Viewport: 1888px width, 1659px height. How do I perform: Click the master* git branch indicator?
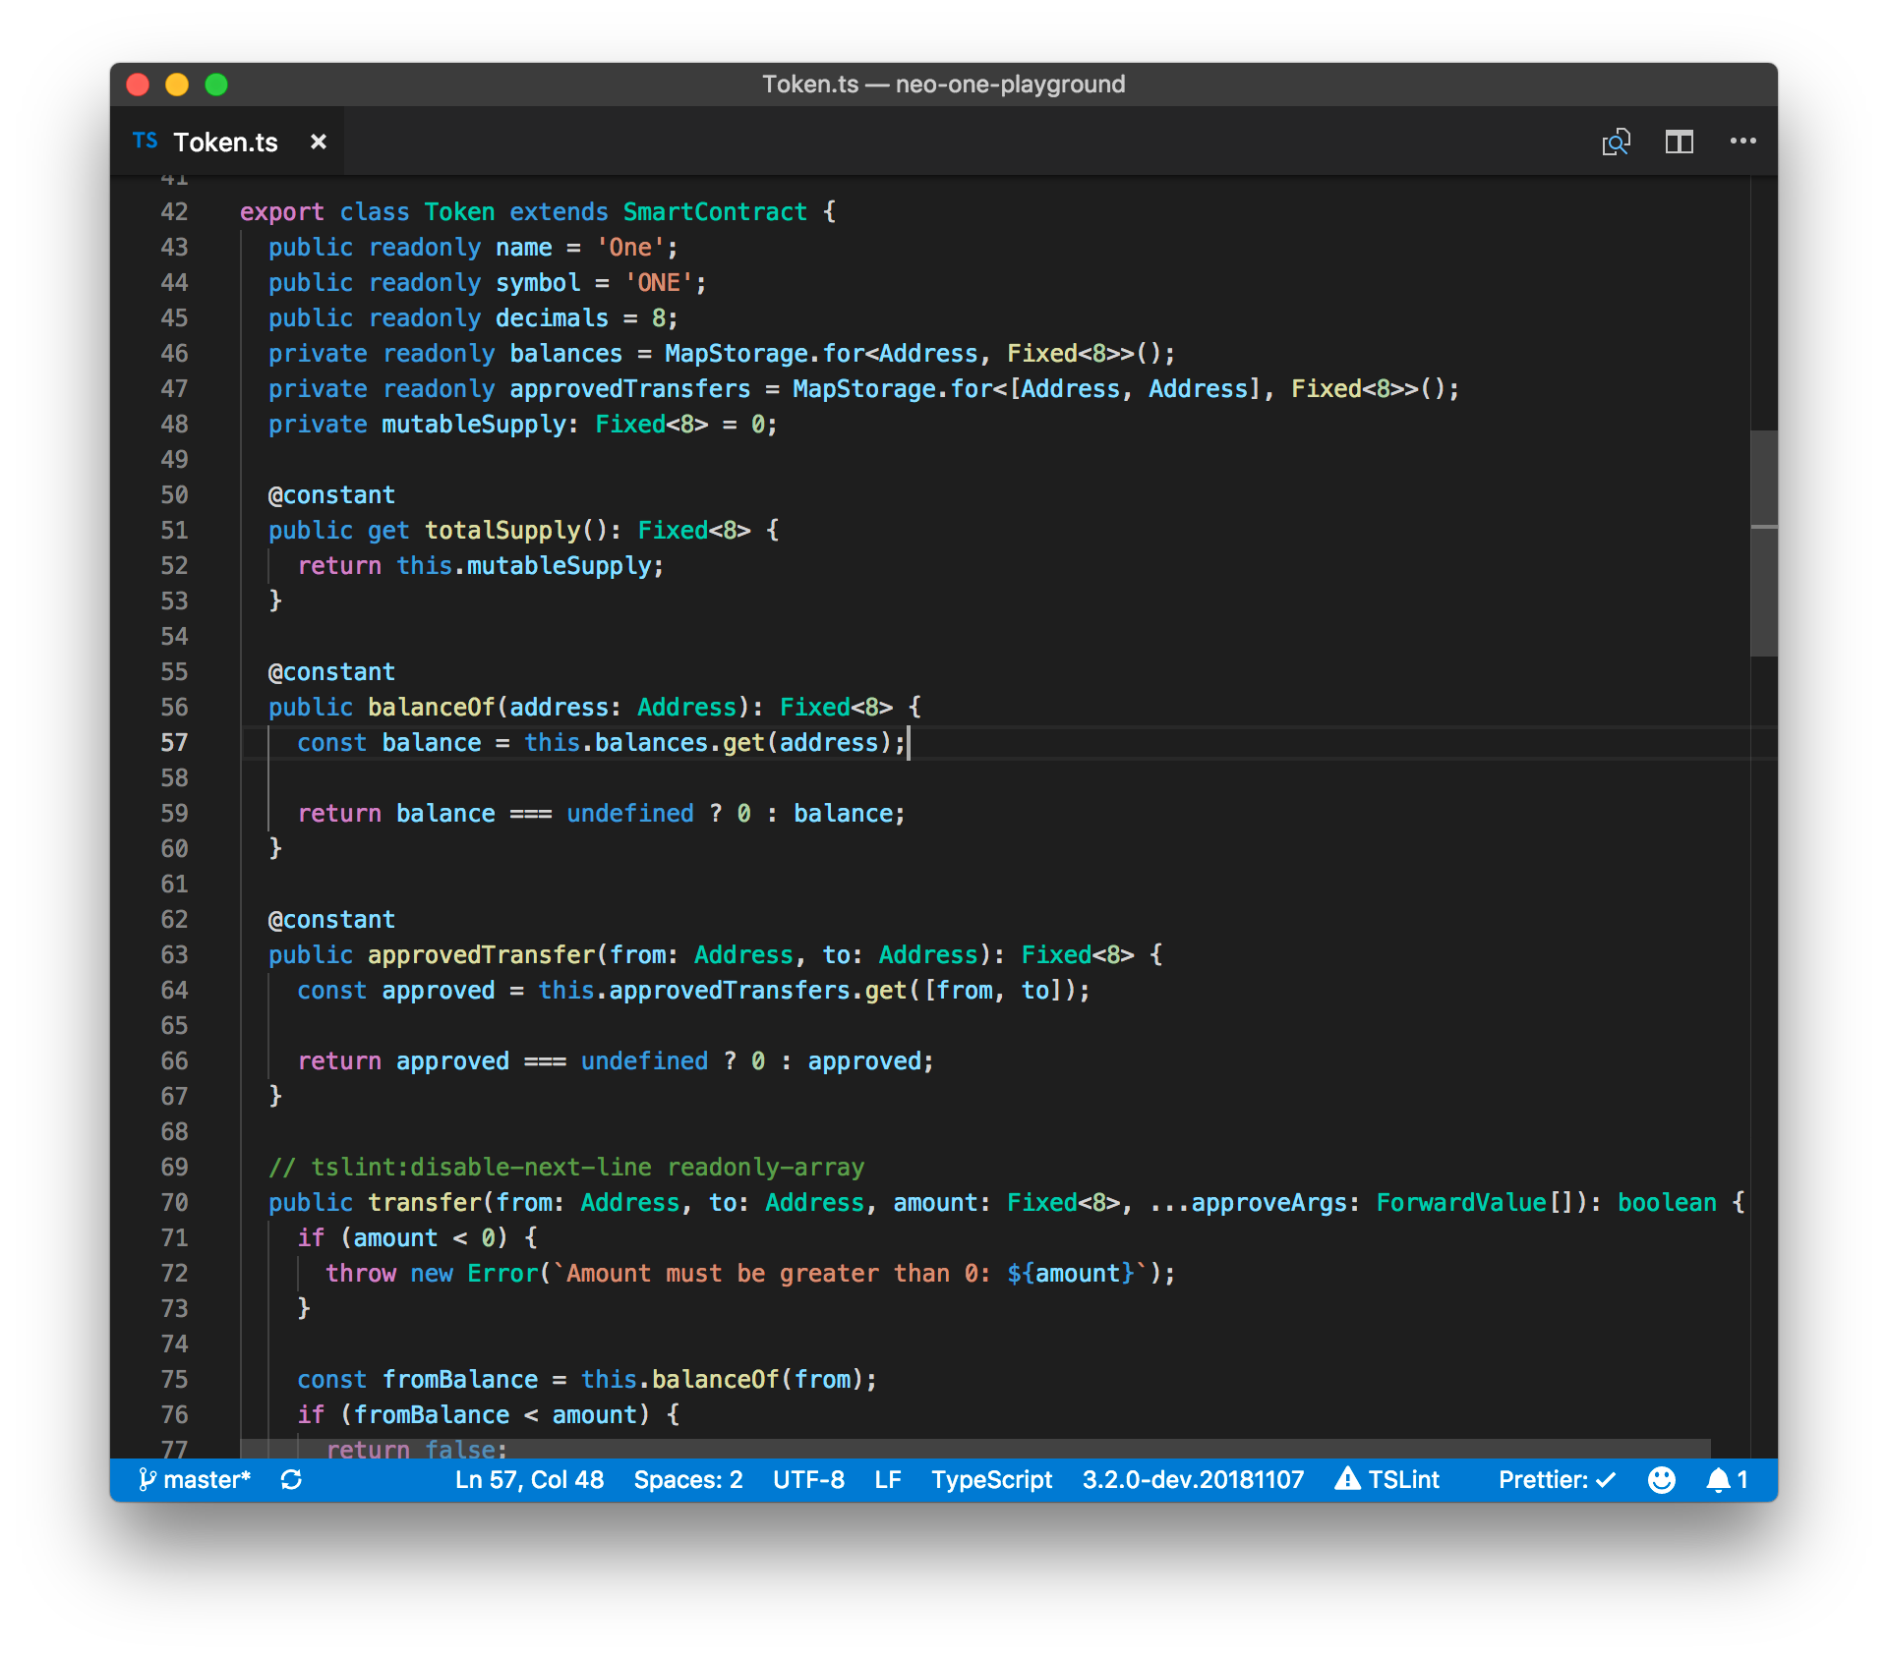[195, 1479]
